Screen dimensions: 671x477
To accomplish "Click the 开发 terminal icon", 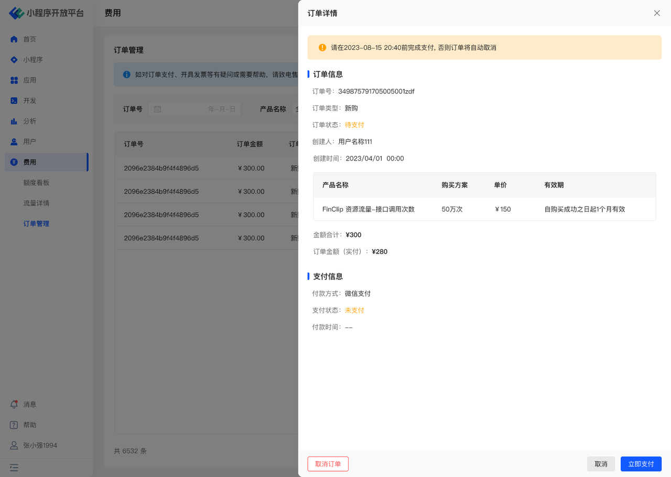I will pyautogui.click(x=14, y=101).
